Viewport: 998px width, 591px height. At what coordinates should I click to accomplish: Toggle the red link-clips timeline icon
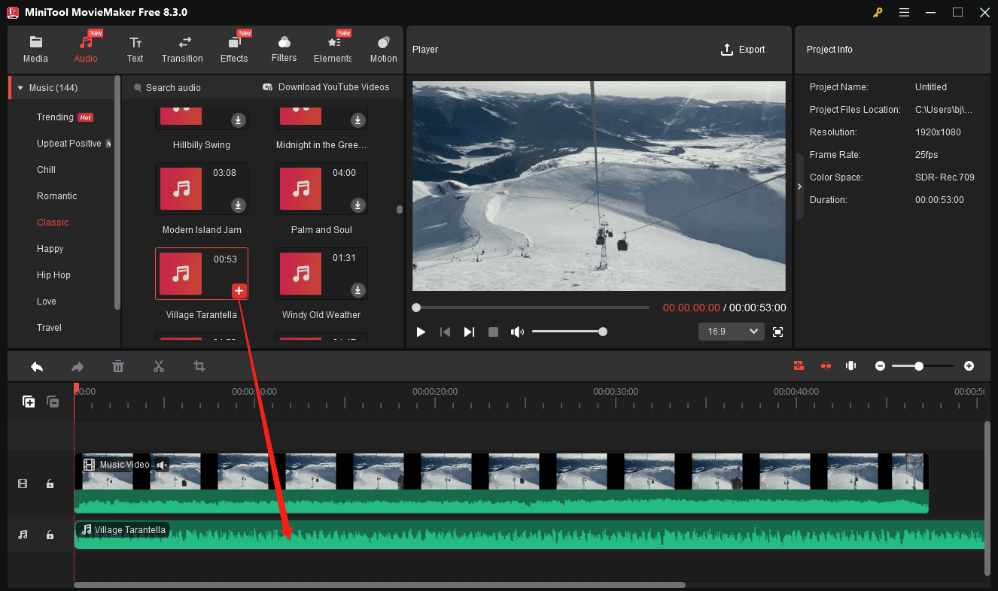pyautogui.click(x=826, y=365)
